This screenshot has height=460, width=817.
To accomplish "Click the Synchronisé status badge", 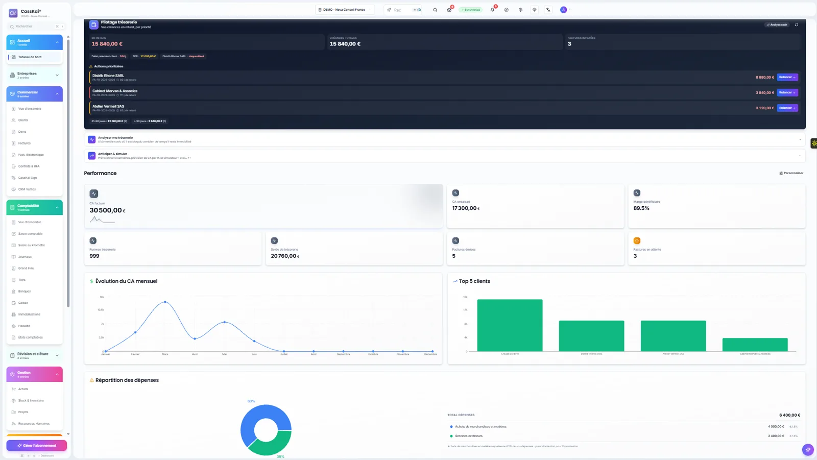I will [x=470, y=10].
